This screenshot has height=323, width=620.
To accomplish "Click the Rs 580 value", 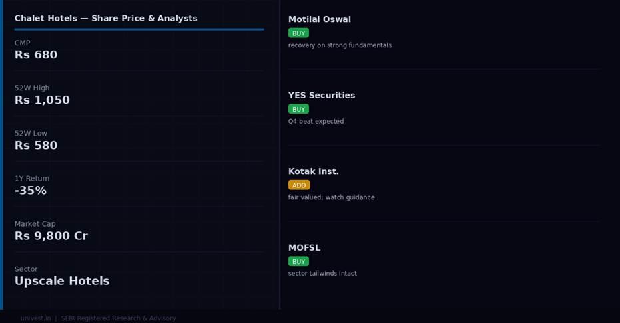I will coord(36,145).
